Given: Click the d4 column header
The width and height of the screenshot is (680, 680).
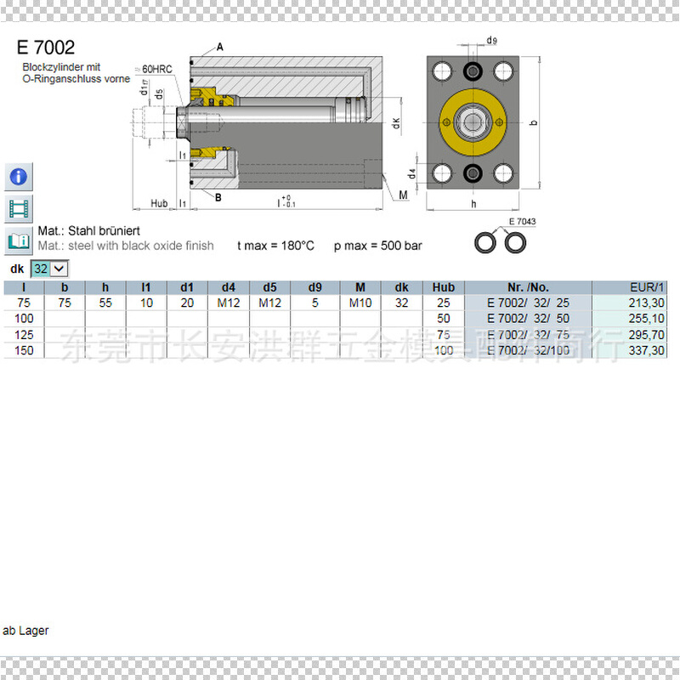Looking at the screenshot, I should [x=229, y=287].
